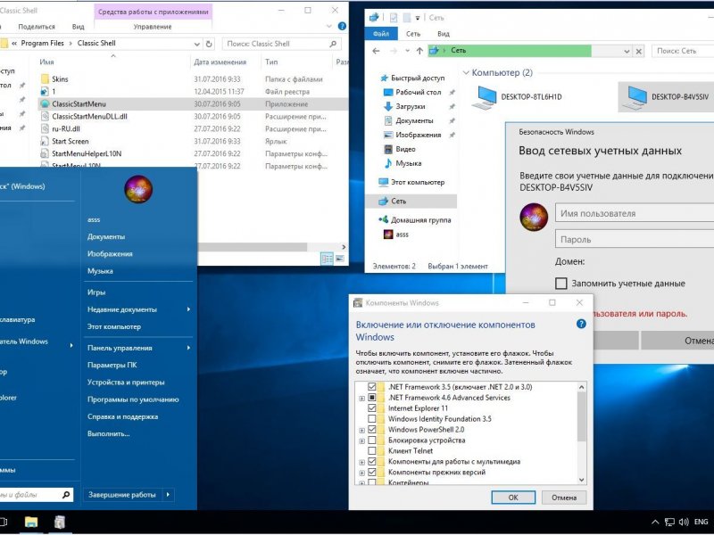Stop loading in Network address bar
Screen dimensions: 714x535
639,51
